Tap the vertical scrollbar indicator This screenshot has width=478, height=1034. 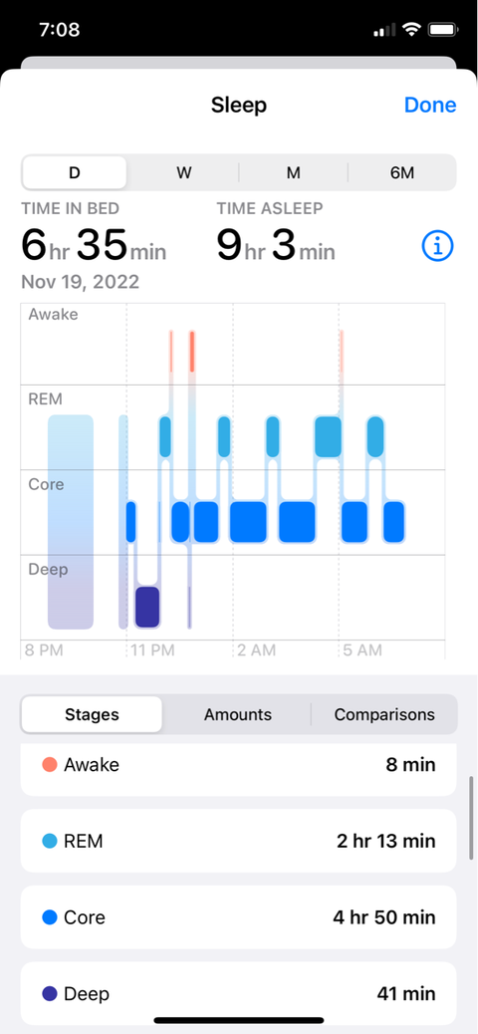[471, 818]
